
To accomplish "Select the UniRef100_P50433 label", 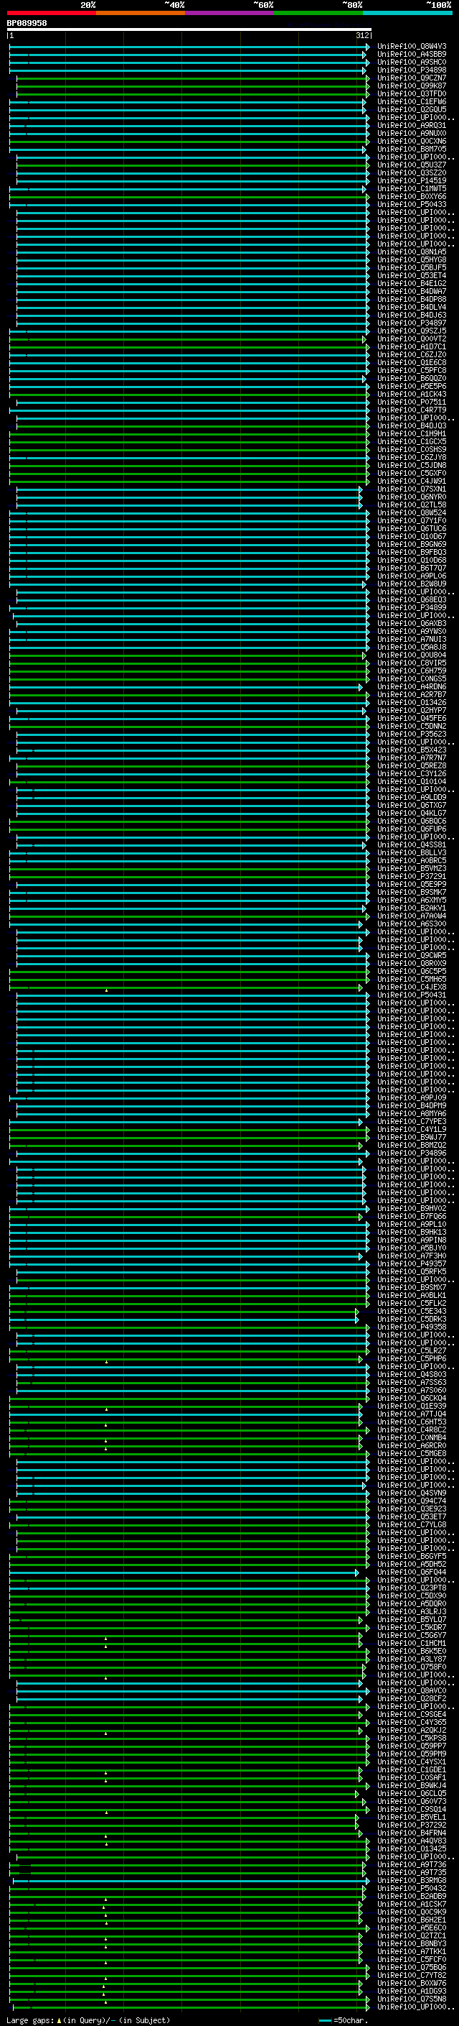I will click(412, 205).
